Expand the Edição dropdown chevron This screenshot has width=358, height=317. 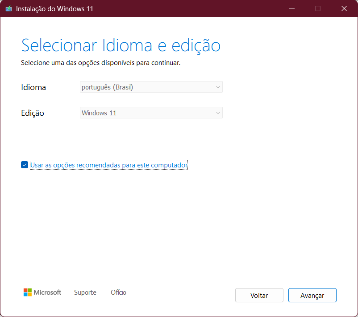[217, 113]
